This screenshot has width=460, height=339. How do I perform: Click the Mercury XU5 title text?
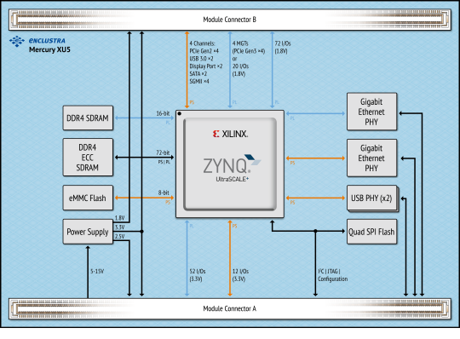coord(49,49)
